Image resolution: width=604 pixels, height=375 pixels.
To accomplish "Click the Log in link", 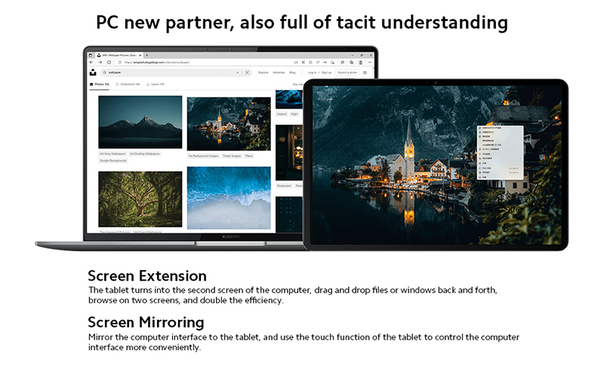I will (312, 72).
